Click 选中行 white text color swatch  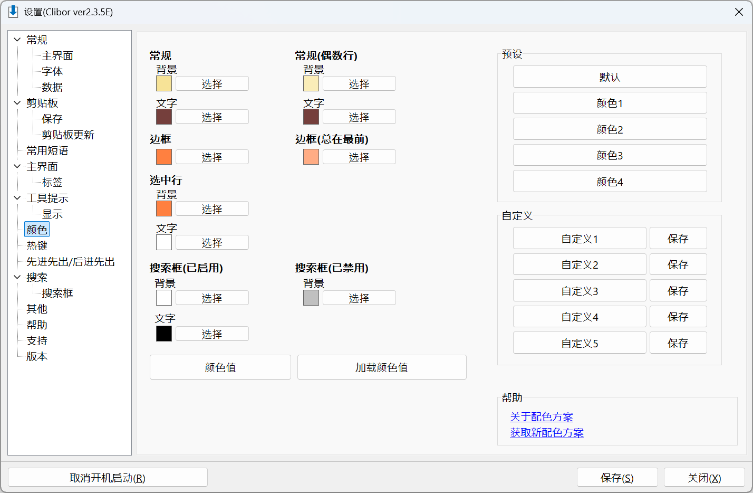(x=164, y=242)
